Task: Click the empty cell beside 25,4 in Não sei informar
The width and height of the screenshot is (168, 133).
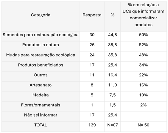Action: click(144, 117)
